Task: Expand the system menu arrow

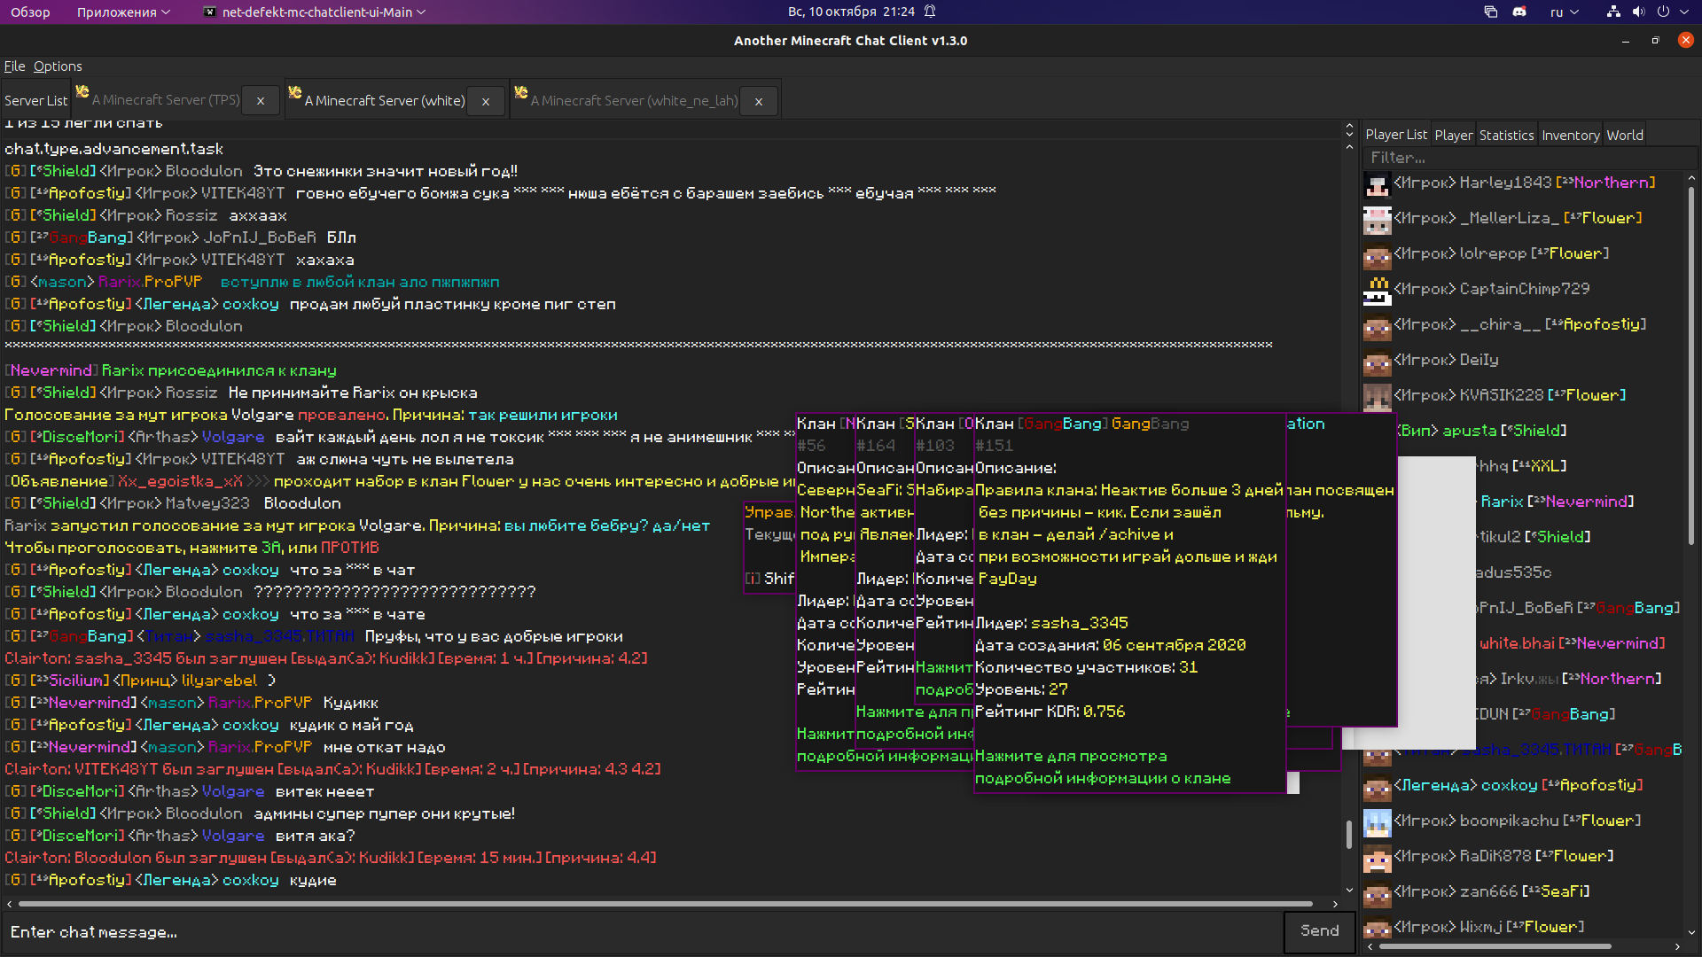Action: pyautogui.click(x=1686, y=12)
